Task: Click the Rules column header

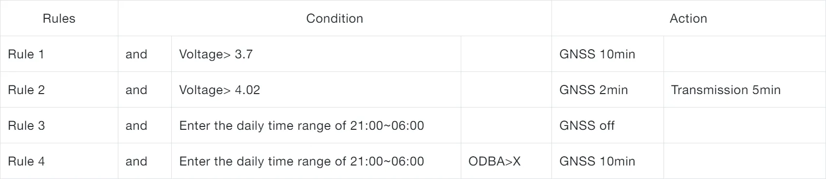Action: 59,18
